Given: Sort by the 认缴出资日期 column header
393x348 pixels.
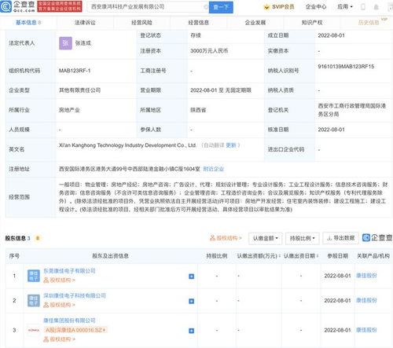Looking at the screenshot, I should pos(301,256).
